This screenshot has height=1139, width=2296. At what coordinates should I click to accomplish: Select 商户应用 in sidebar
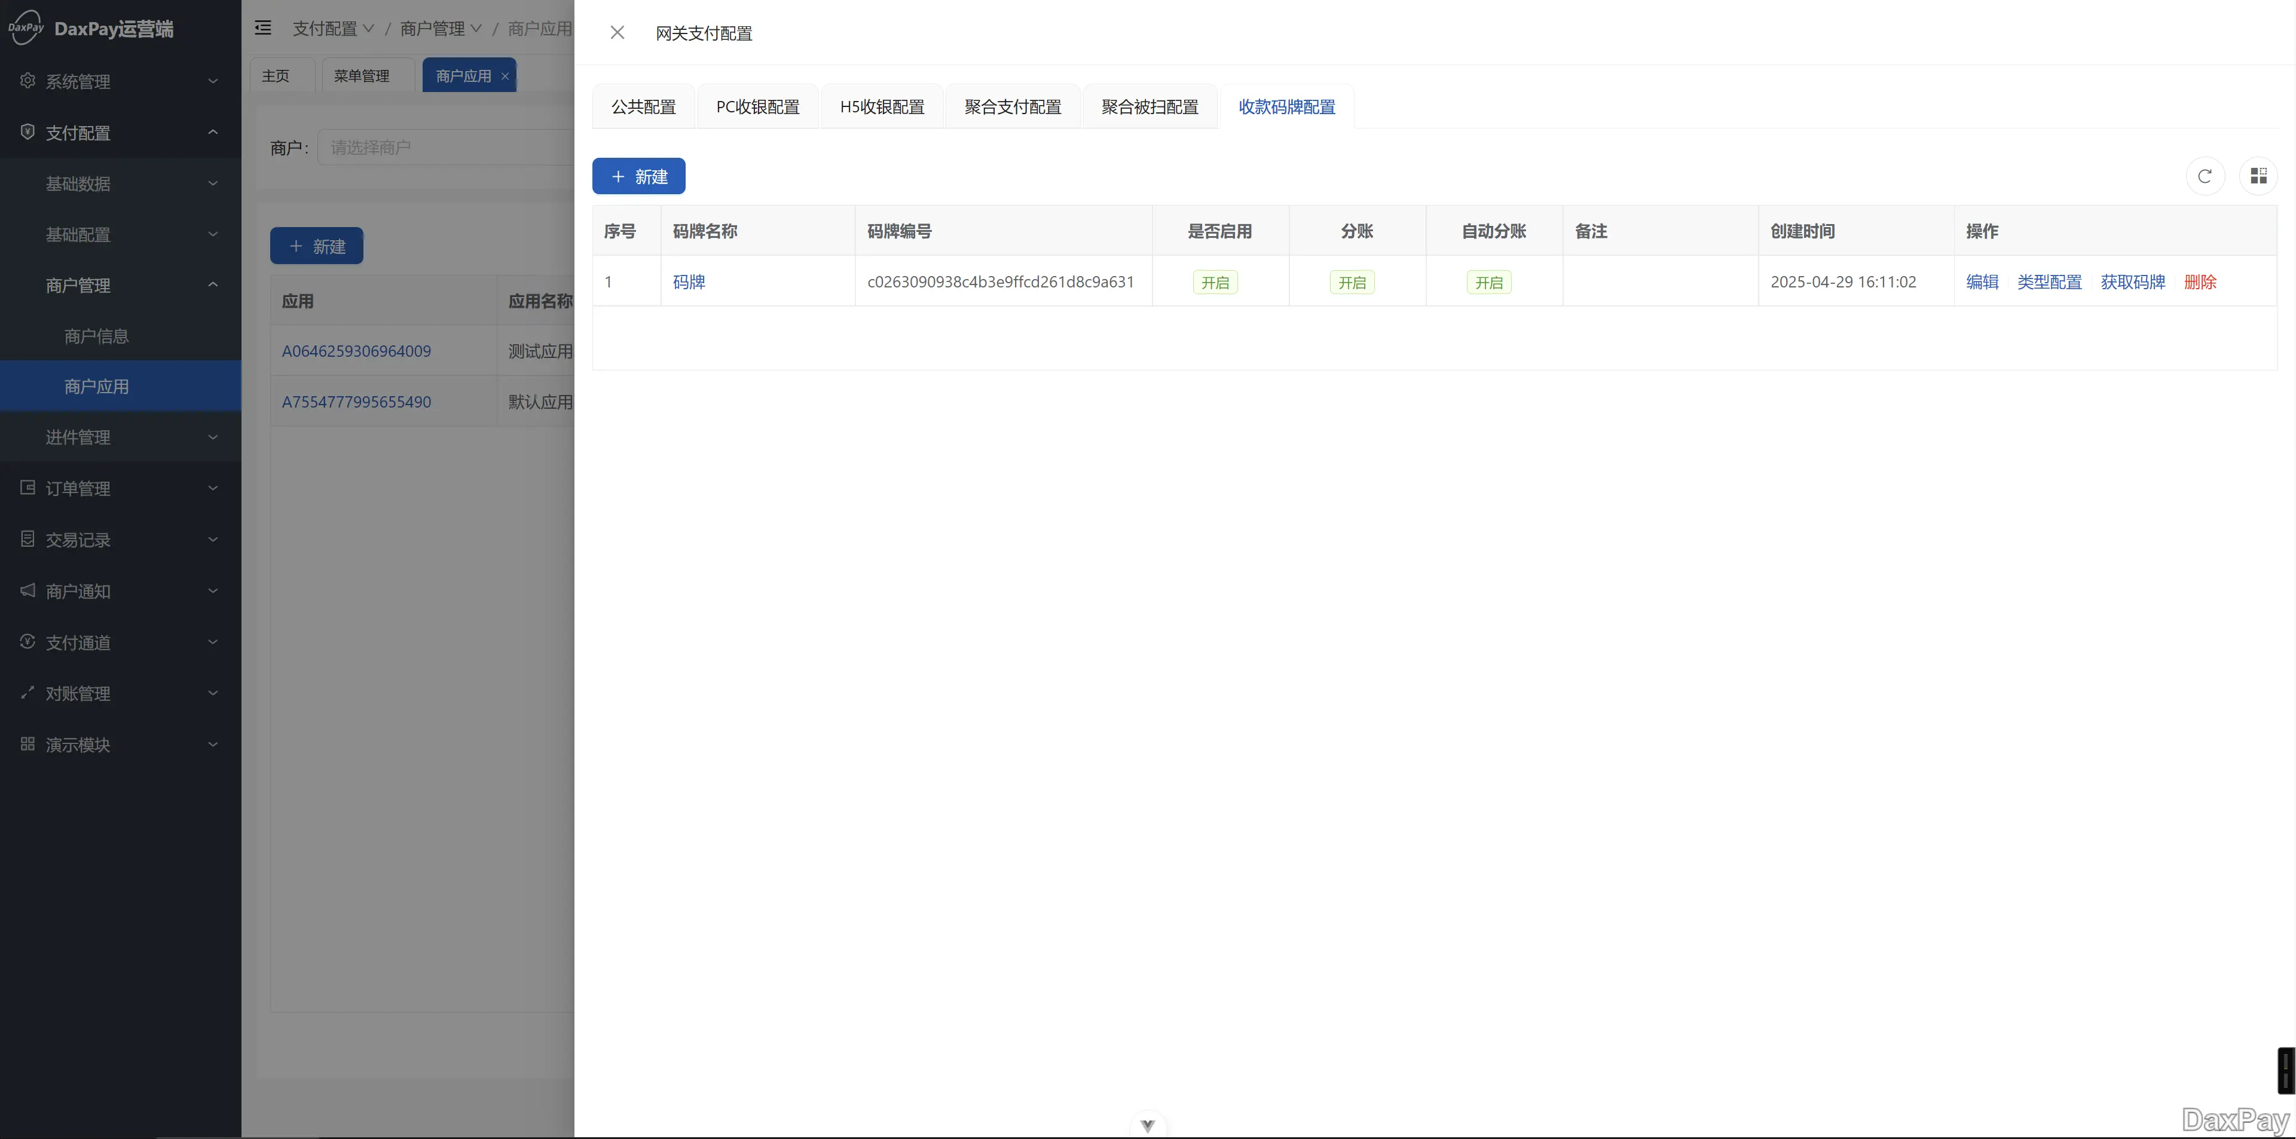click(x=120, y=387)
